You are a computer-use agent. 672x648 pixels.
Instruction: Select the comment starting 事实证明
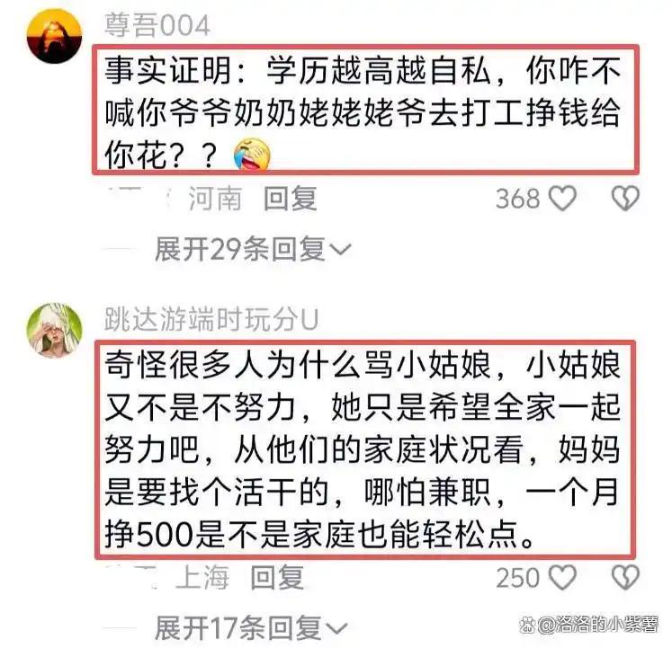[365, 110]
